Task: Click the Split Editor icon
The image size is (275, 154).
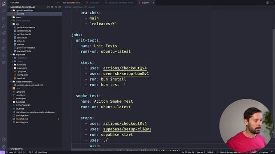Action: pyautogui.click(x=267, y=3)
